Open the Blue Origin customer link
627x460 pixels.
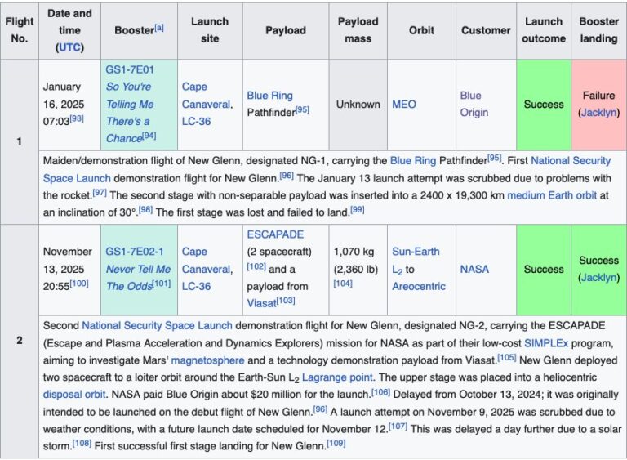tap(474, 104)
